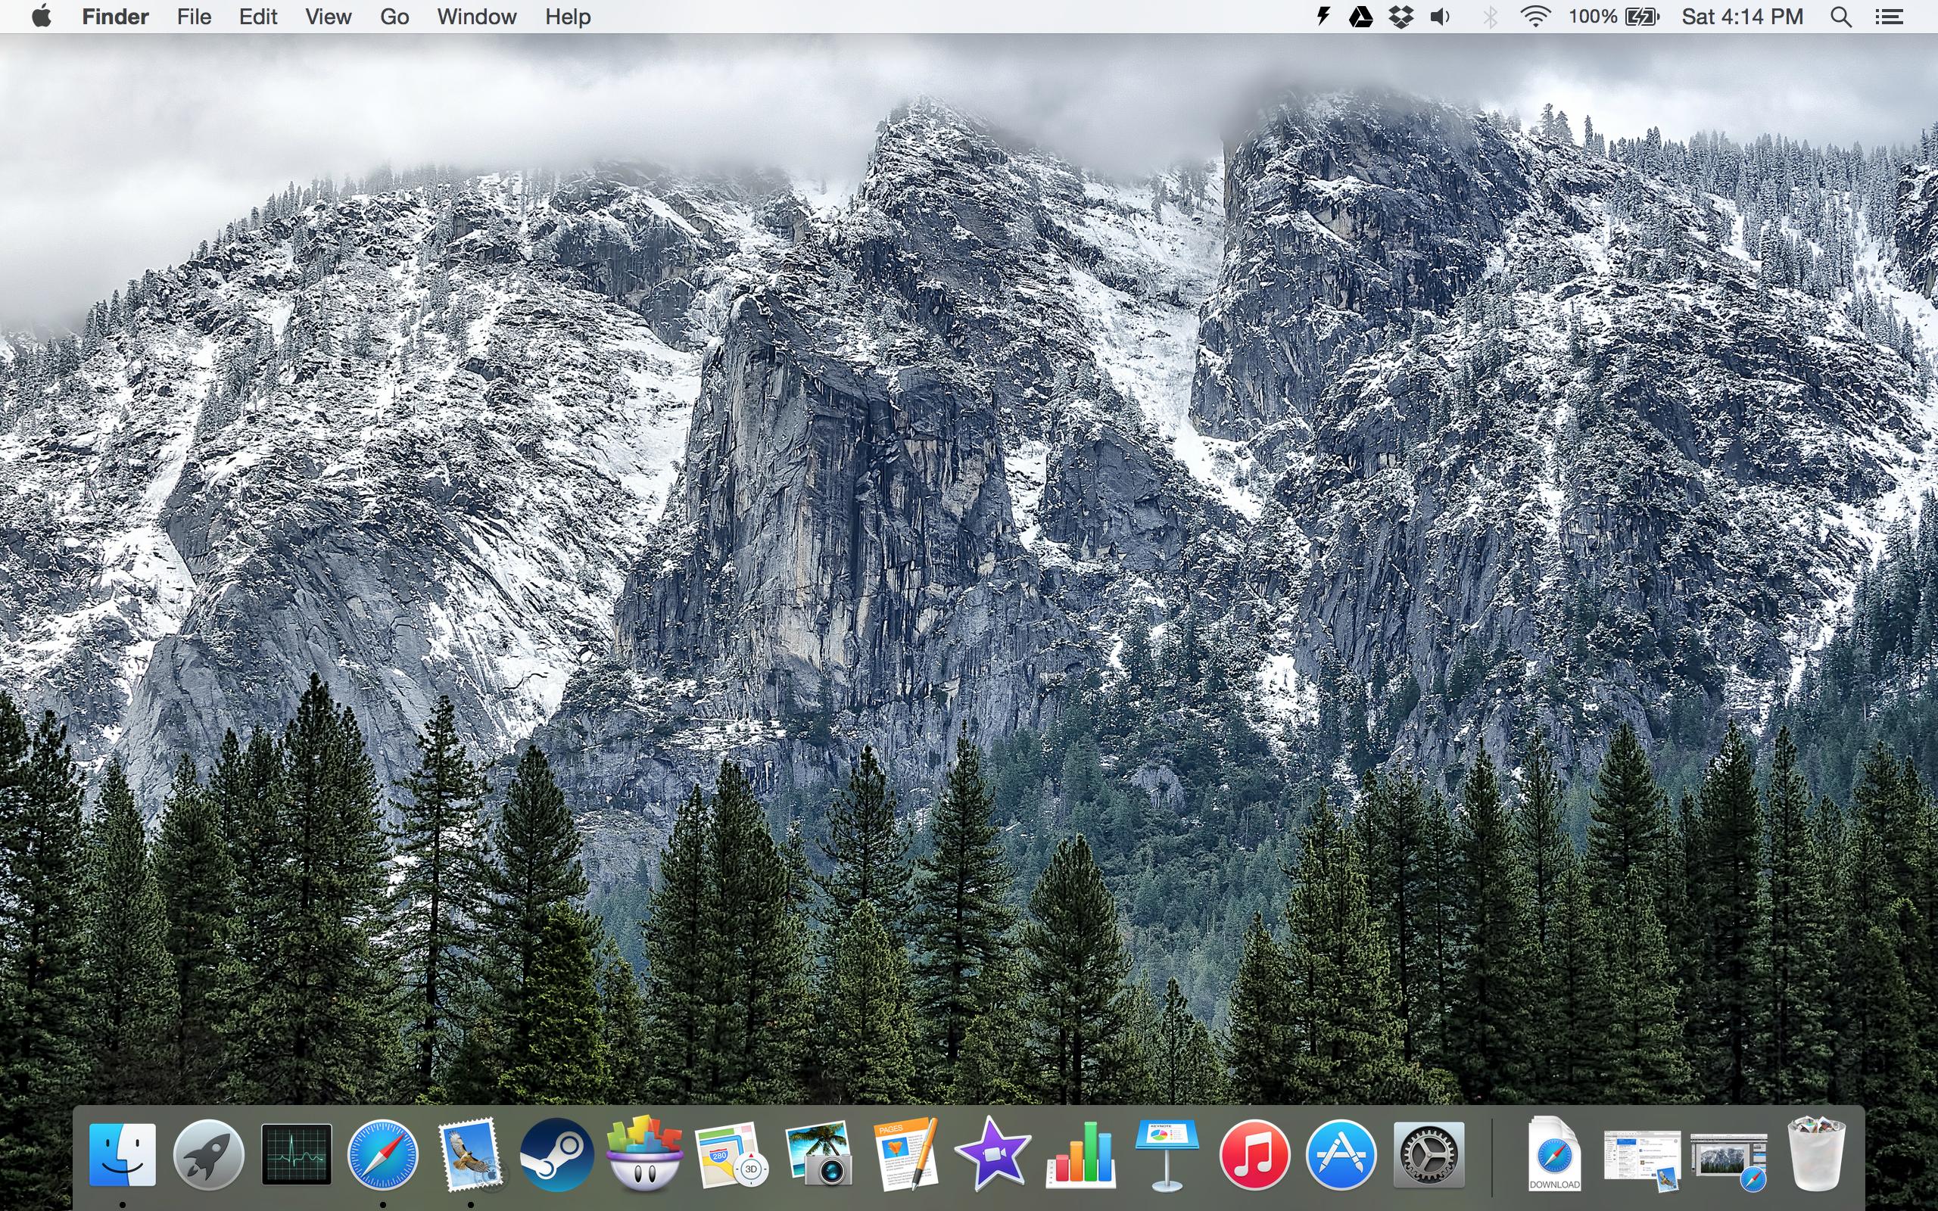The image size is (1938, 1211).
Task: Open the Go menu
Action: click(x=394, y=17)
